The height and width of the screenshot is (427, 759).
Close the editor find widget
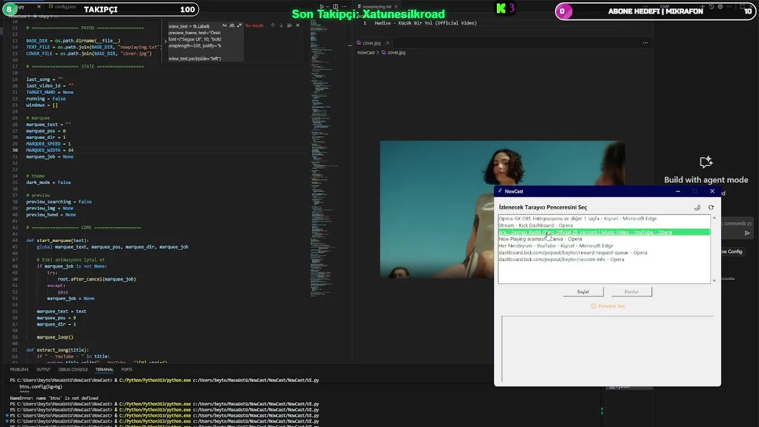(x=298, y=26)
